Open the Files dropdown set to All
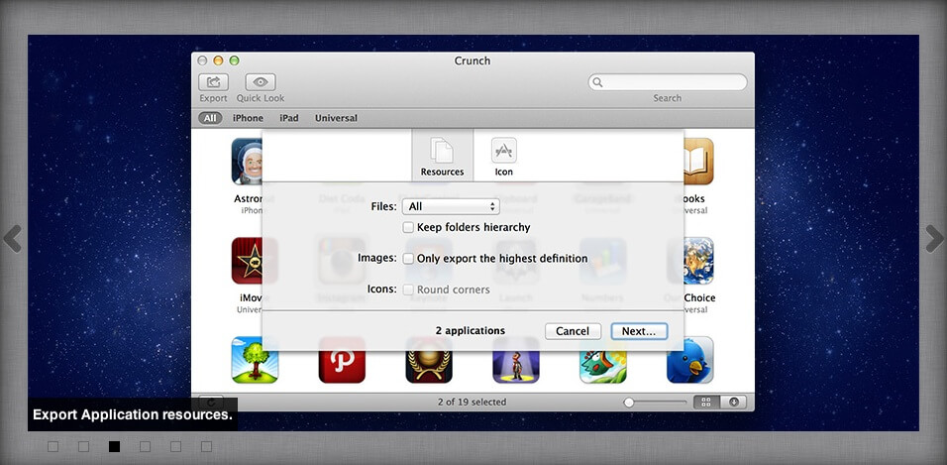This screenshot has width=947, height=465. (451, 206)
